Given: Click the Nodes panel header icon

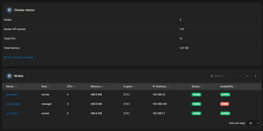Looking at the screenshot, I should click(x=9, y=76).
